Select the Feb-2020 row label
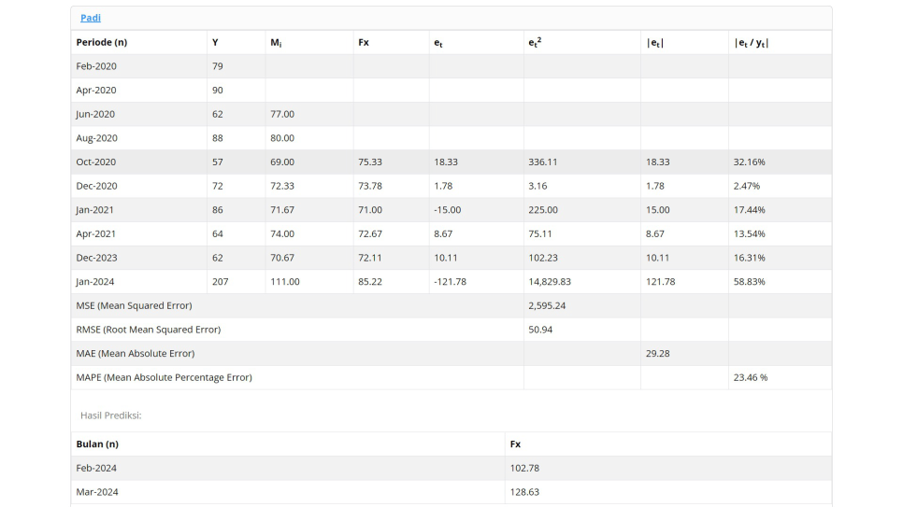Screen dimensions: 903x507 click(96, 66)
